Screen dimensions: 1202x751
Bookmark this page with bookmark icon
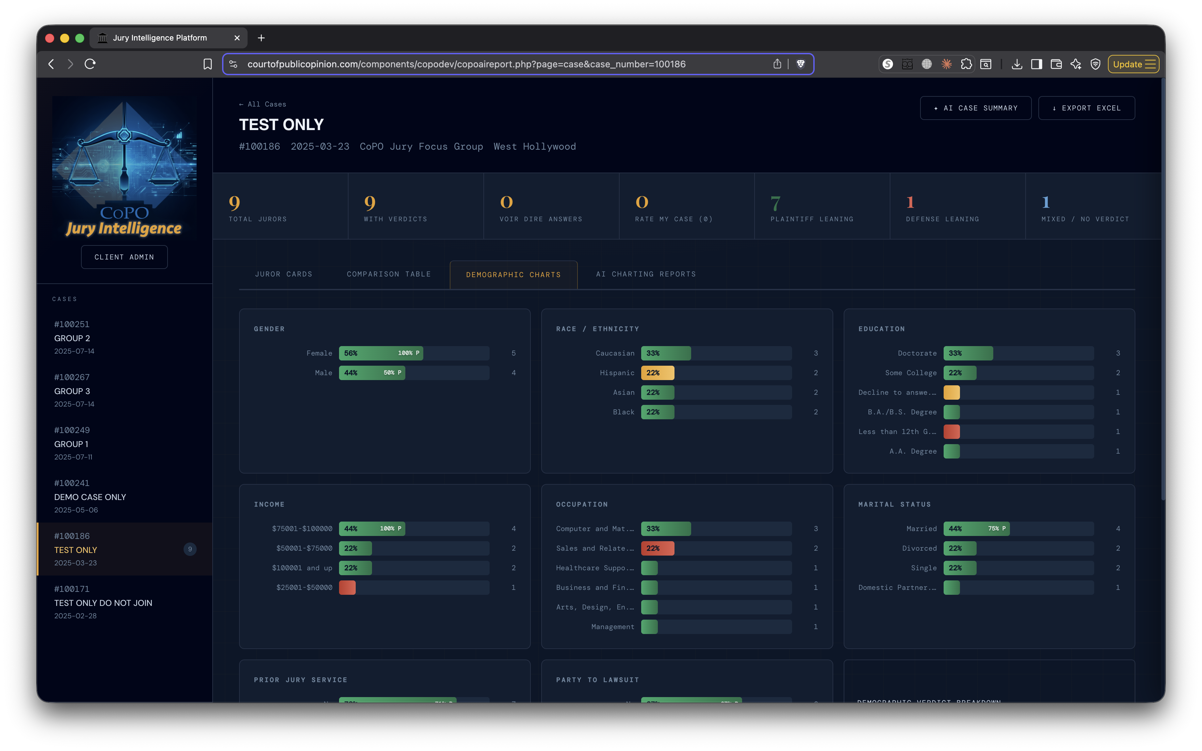pos(207,64)
